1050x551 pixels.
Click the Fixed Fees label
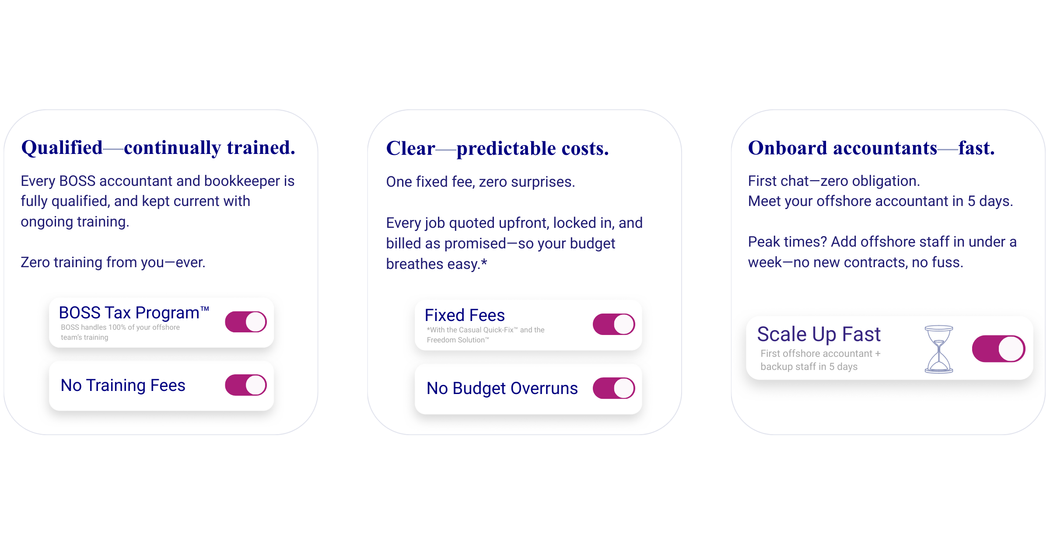465,315
